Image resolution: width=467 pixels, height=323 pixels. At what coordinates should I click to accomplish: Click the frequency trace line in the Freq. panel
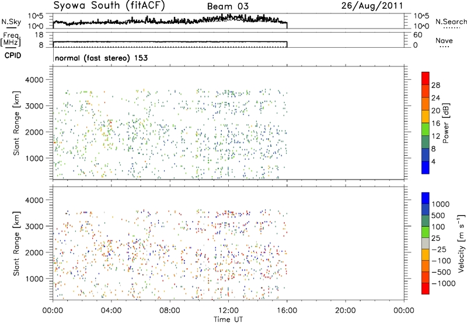pyautogui.click(x=170, y=41)
